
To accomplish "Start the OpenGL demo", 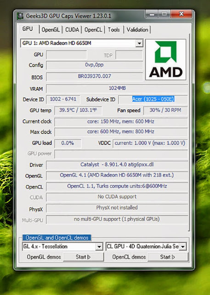I will 83,257.
